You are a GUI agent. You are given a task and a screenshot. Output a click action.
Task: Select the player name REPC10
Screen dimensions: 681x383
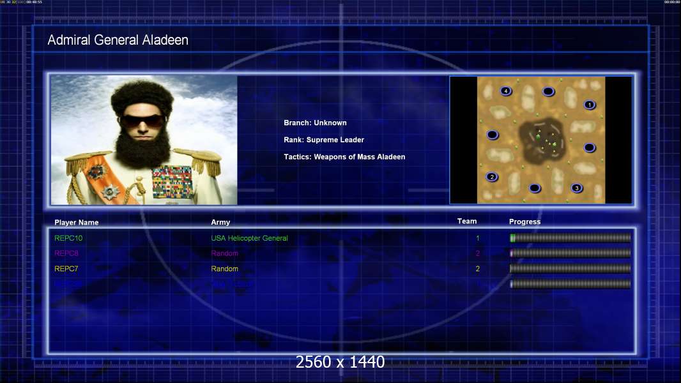pos(68,237)
